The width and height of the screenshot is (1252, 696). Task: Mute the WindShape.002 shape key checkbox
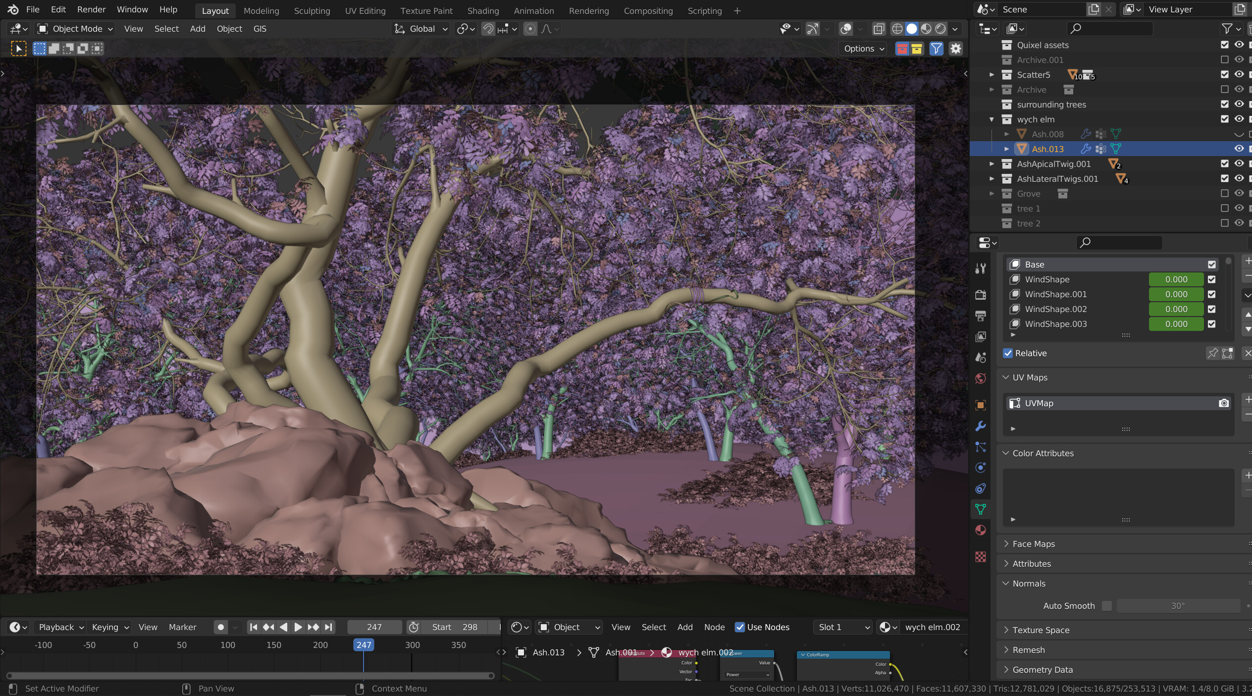(x=1211, y=309)
